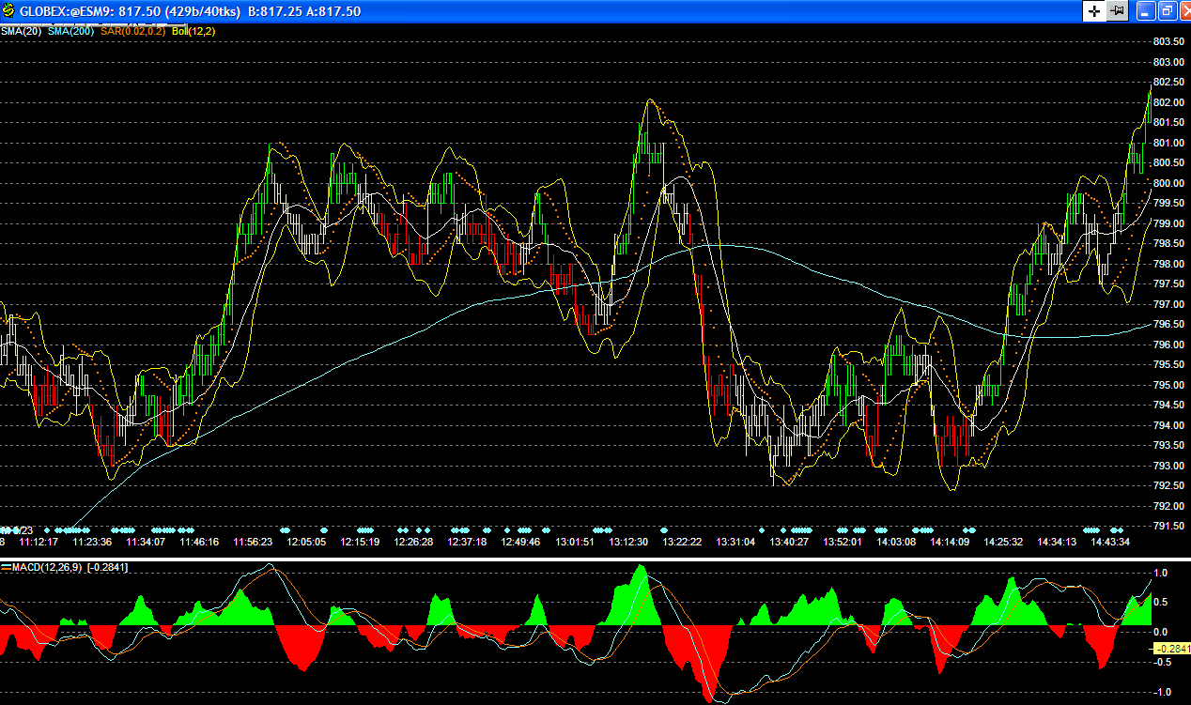Select the SMA(20) indicator label
This screenshot has height=705, width=1191.
point(22,31)
